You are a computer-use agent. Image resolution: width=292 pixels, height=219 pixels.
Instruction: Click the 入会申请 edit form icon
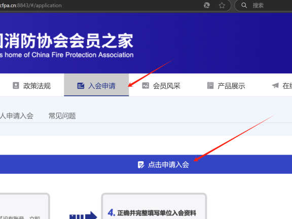(81, 86)
